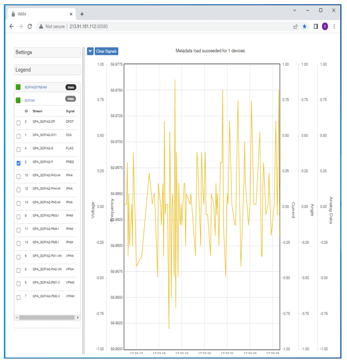Share this page from the address bar
Image resolution: width=347 pixels, height=363 pixels.
tap(295, 26)
